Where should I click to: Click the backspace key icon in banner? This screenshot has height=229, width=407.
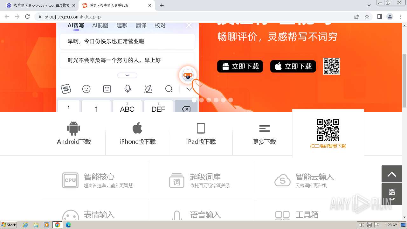coord(186,109)
